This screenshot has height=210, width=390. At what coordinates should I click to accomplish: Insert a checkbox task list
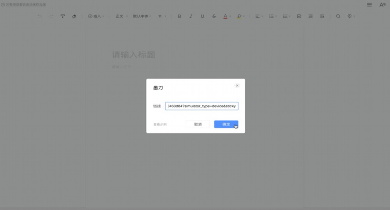(299, 16)
